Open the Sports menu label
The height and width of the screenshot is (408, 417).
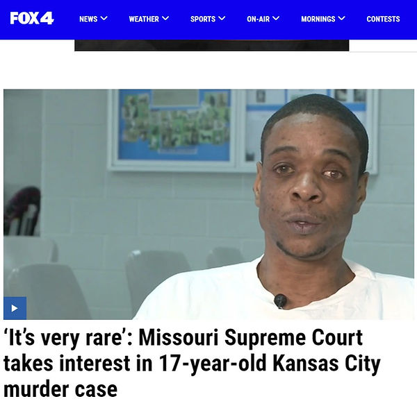[203, 19]
